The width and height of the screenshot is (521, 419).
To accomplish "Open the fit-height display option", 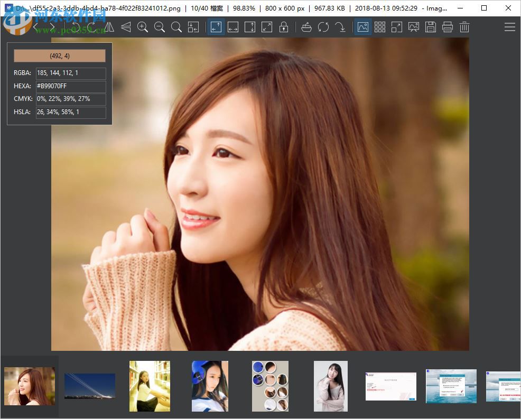I will [250, 26].
